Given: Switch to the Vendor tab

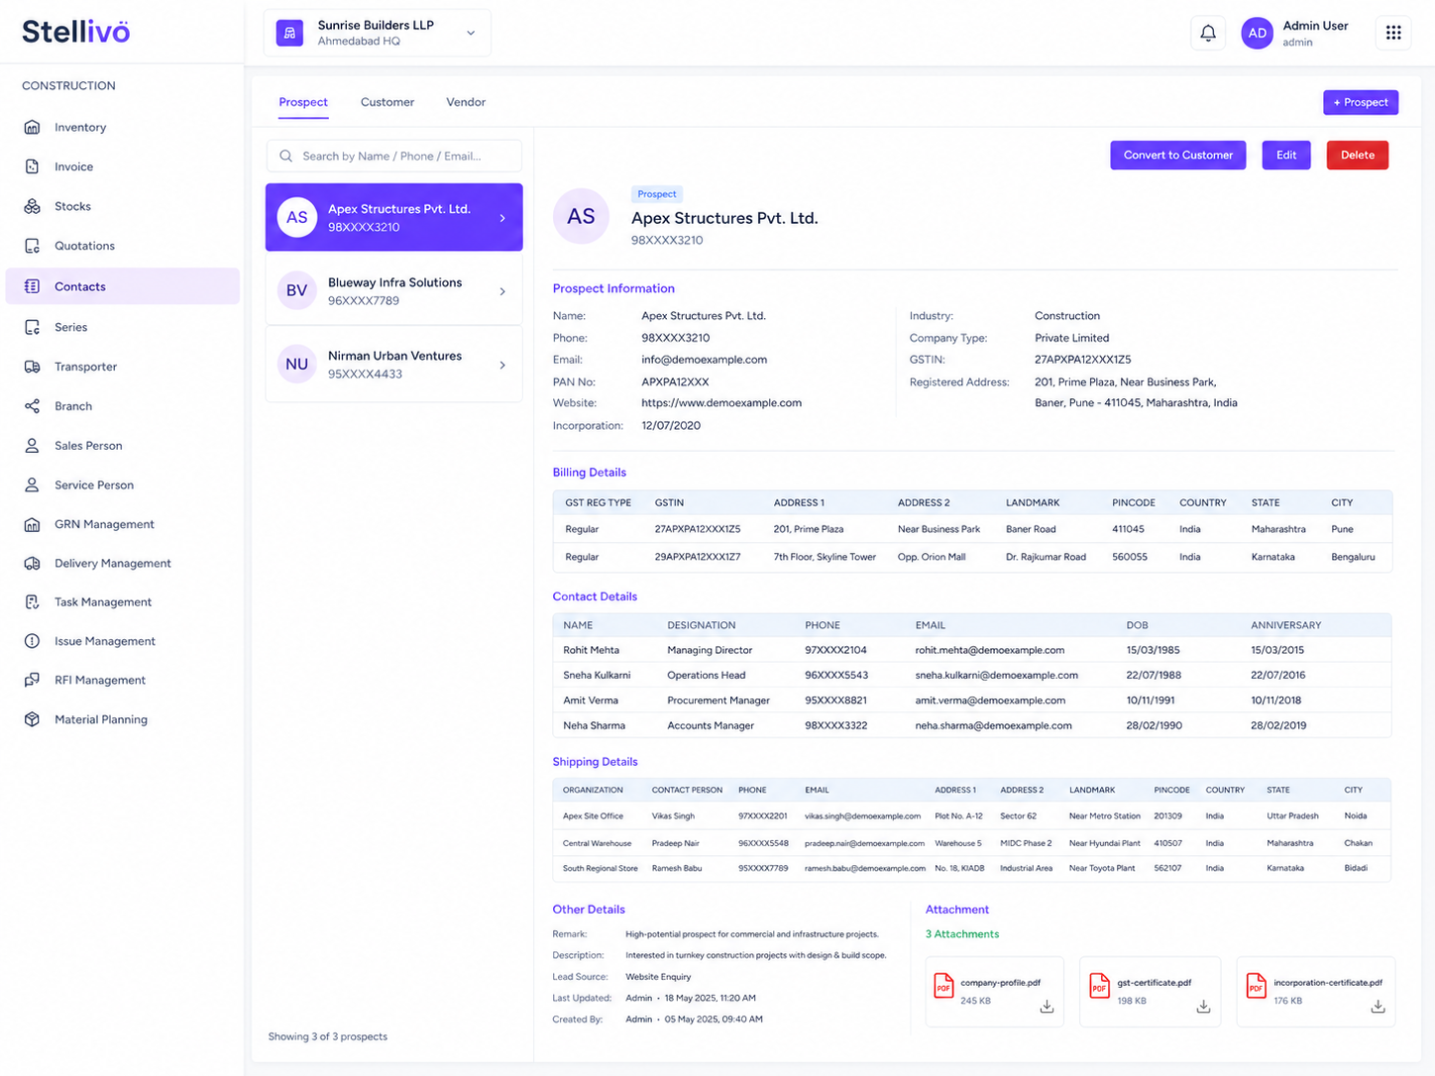Looking at the screenshot, I should tap(466, 102).
